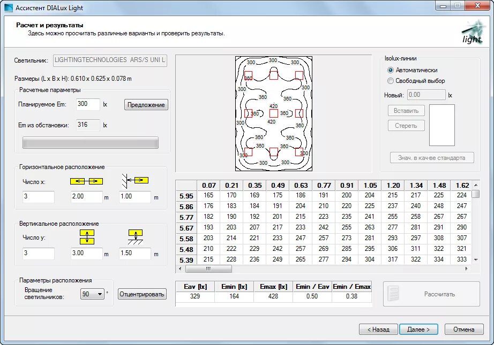Click the DIALux title bar app icon
The image size is (494, 345).
tap(9, 7)
